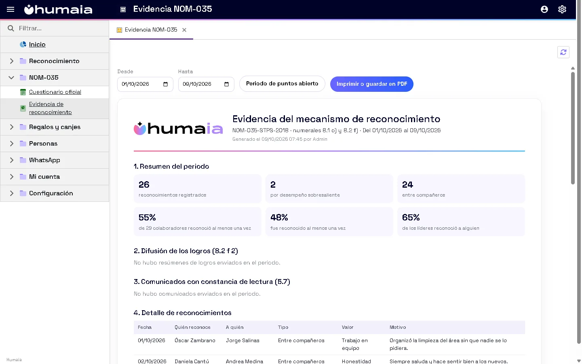582x364 pixels.
Task: Expand the Personas tree node
Action: point(11,144)
